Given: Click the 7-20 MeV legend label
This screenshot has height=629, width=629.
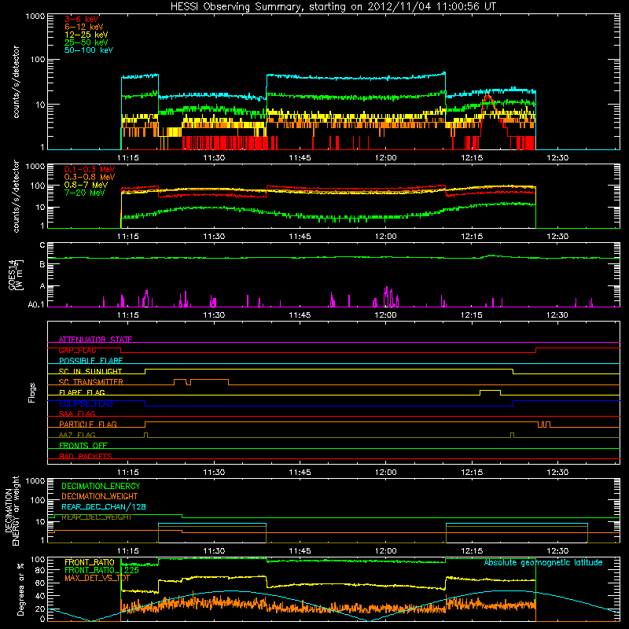Looking at the screenshot, I should (84, 193).
